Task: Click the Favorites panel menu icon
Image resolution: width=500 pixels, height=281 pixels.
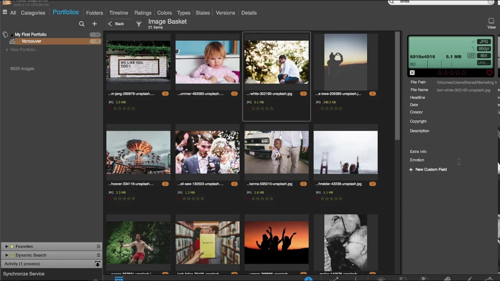Action: pos(98,246)
